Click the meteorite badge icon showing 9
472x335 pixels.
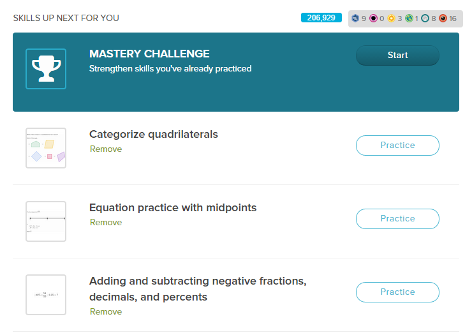355,19
